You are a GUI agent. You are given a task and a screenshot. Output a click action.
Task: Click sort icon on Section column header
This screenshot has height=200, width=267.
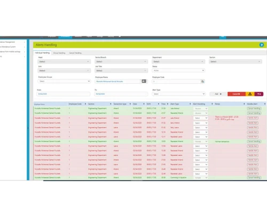pyautogui.click(x=111, y=104)
